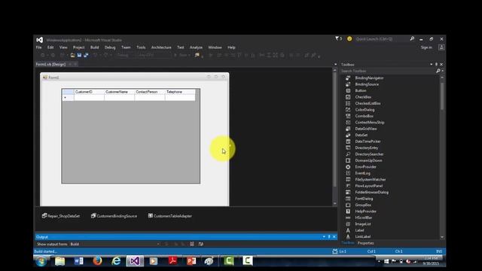Pick FileSystemWatcher from the Toolbox
The width and height of the screenshot is (482, 271).
pos(370,179)
